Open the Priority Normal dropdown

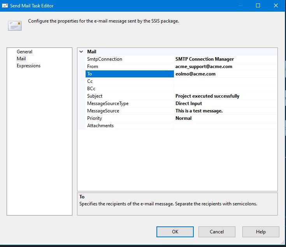(x=226, y=118)
